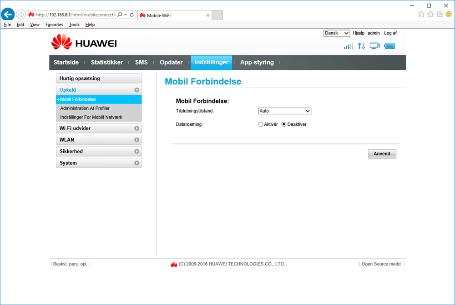Open Beskyt. pers. opl. footer link
Screen dimensions: 455x305
pos(70,264)
